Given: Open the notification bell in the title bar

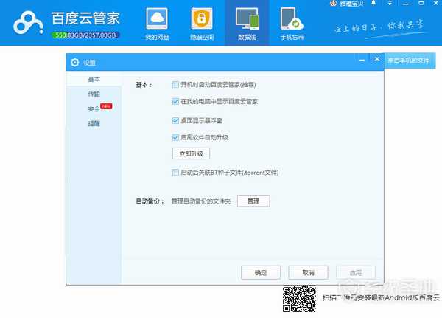Looking at the screenshot, I should tap(373, 3).
